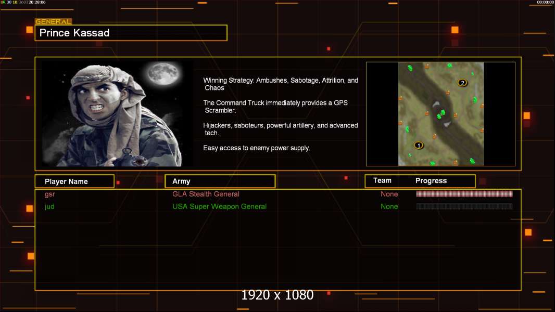Screen dimensions: 555x312
Task: Click the map preview thumbnail
Action: pos(440,114)
